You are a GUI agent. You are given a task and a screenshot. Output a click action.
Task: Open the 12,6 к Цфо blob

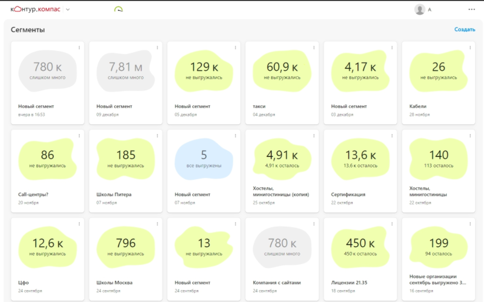tap(48, 247)
